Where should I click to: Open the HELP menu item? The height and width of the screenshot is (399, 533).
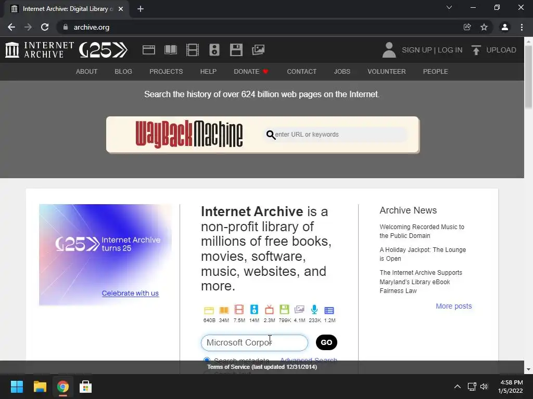click(208, 72)
